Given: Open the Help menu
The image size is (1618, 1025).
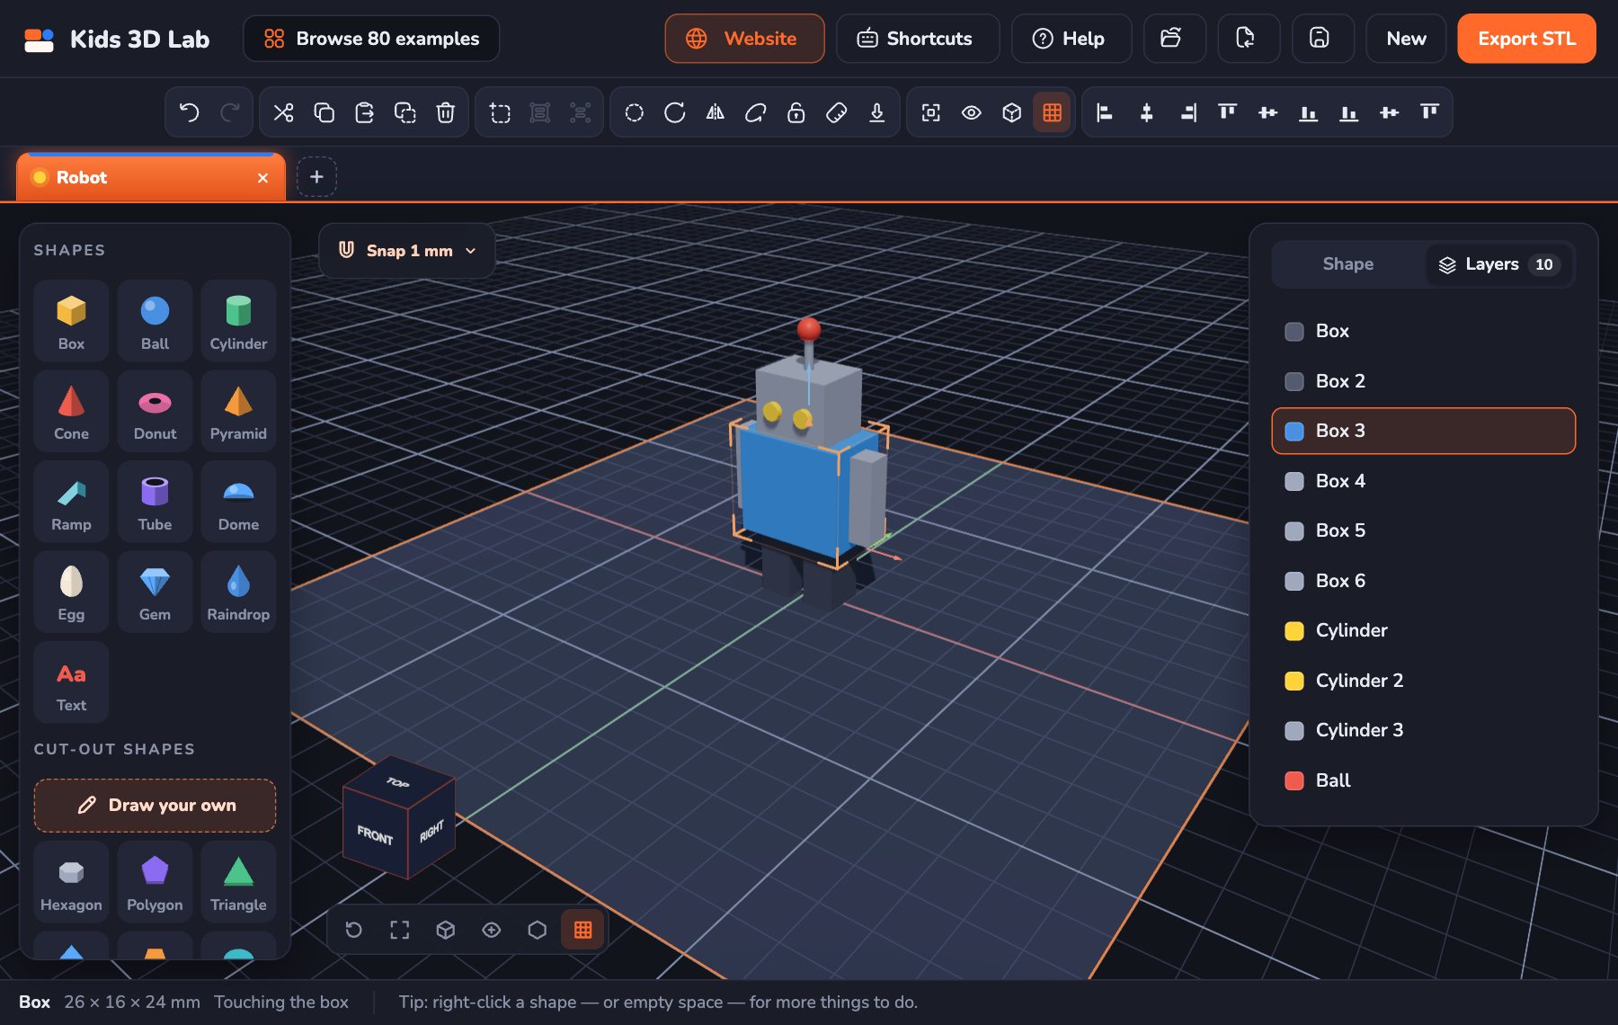Looking at the screenshot, I should point(1071,39).
